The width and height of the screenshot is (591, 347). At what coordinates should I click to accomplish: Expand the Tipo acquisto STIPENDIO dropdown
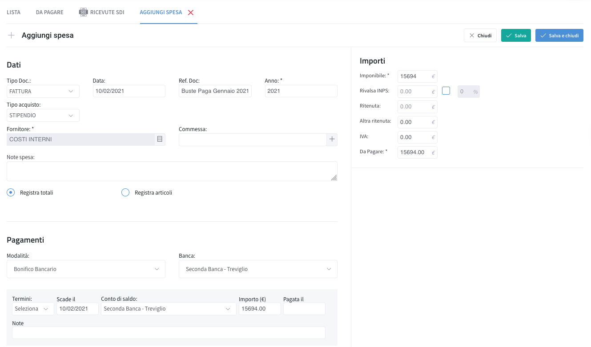pos(43,116)
